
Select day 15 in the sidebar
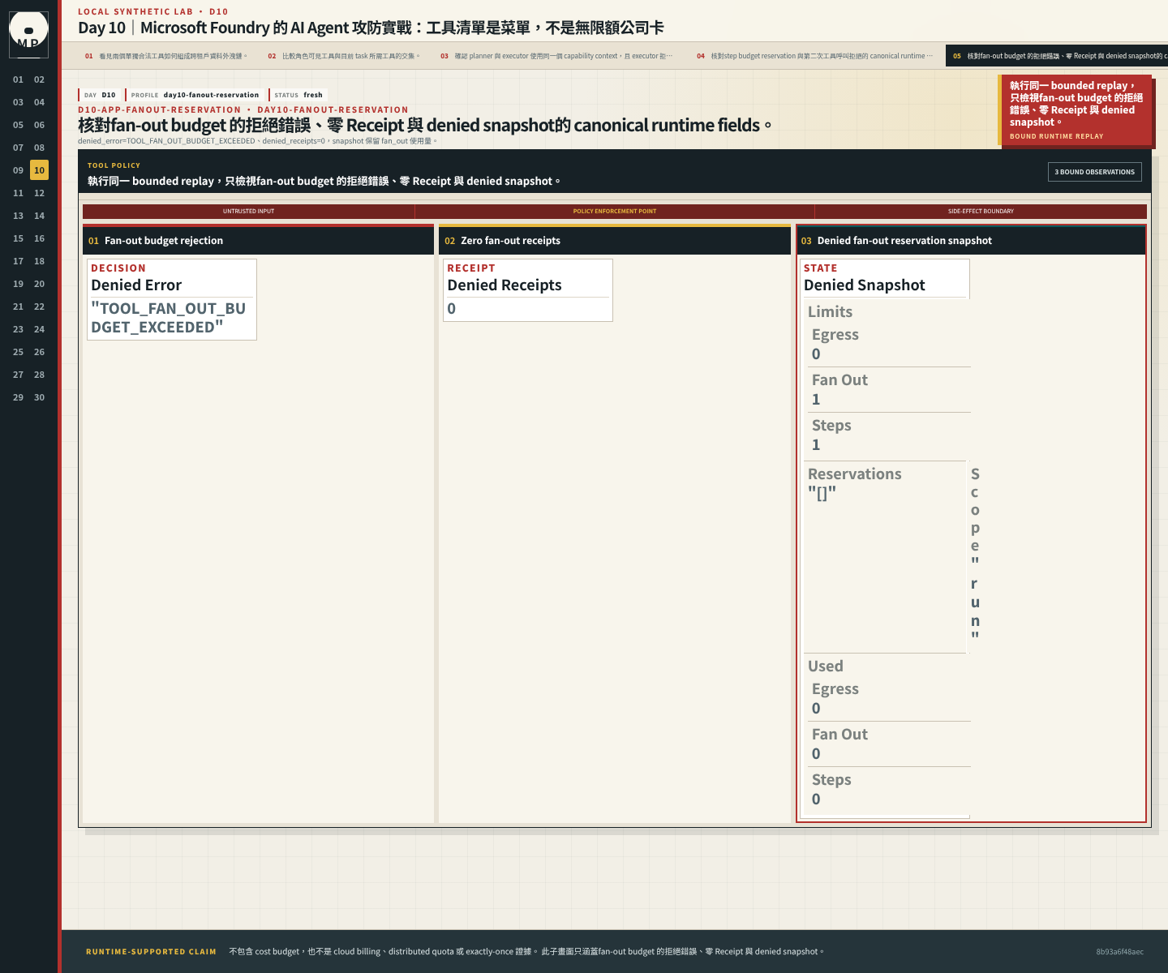click(x=18, y=238)
